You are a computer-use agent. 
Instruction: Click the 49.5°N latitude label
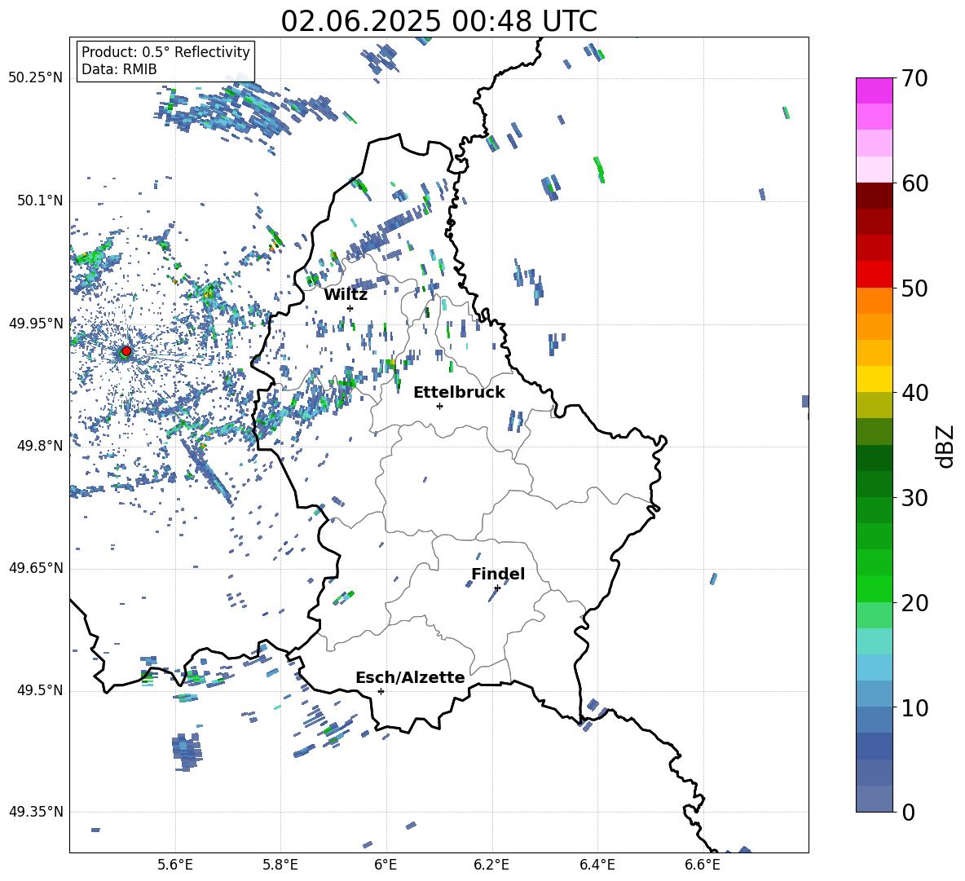tap(39, 690)
